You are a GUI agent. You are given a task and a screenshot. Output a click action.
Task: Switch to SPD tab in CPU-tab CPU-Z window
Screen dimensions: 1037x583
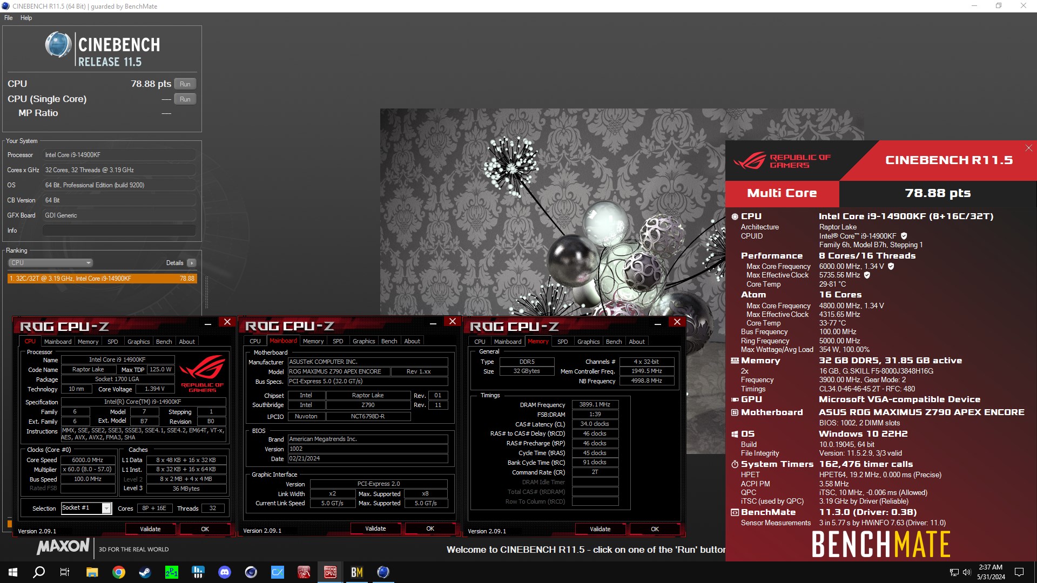tap(112, 342)
